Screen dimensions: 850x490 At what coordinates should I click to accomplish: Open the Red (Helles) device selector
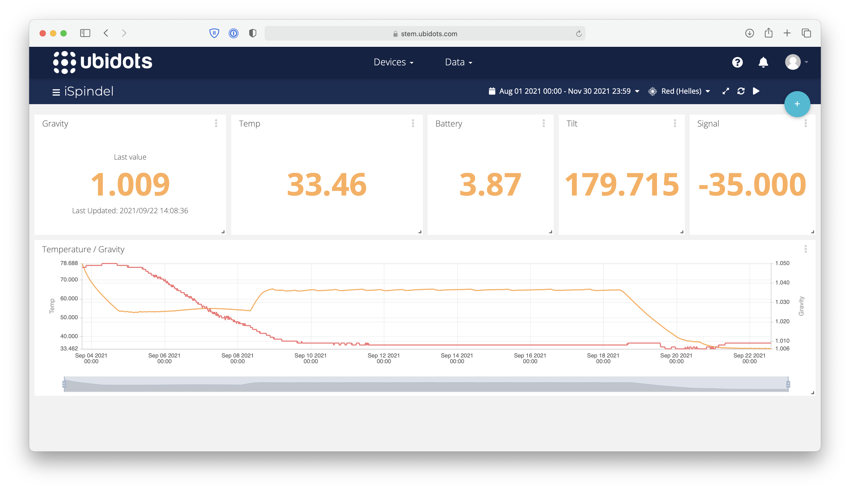click(685, 91)
